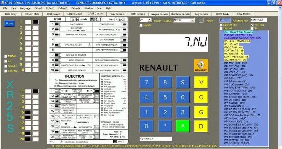282x149 pixels.
Task: Toggle the Unlock checkbox
Action: (x=141, y=25)
